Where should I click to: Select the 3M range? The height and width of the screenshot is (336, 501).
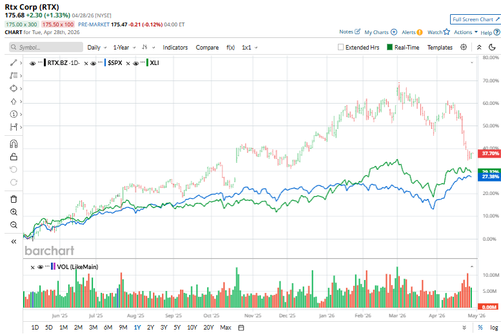93,328
